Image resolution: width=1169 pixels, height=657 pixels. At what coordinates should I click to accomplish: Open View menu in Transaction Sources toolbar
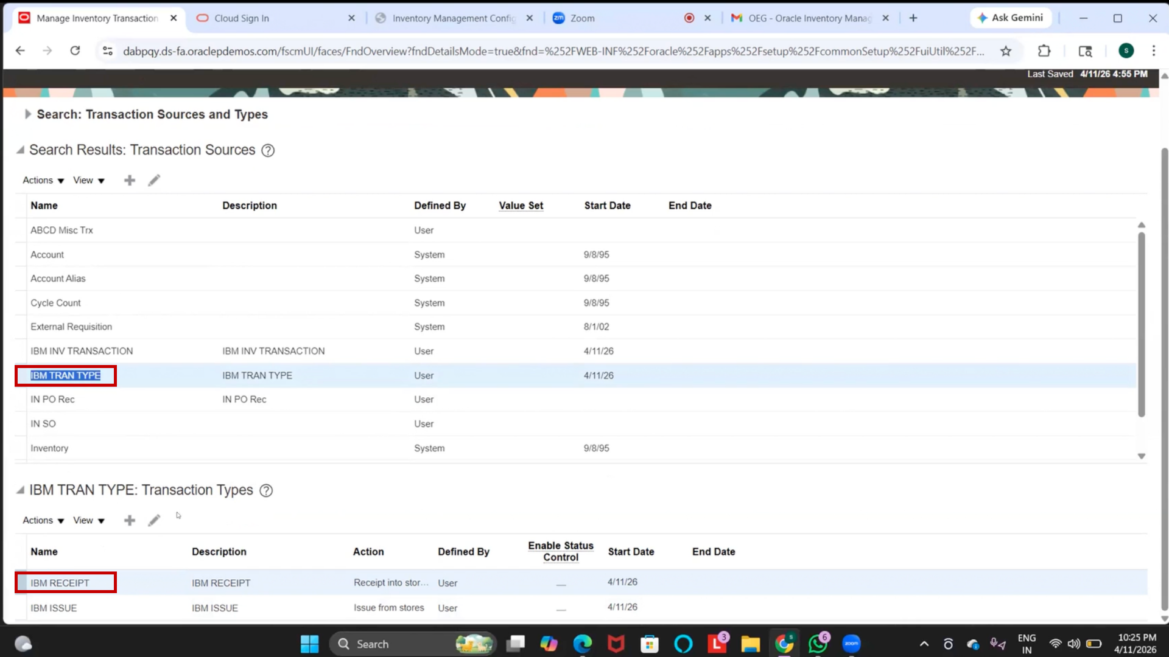point(89,180)
